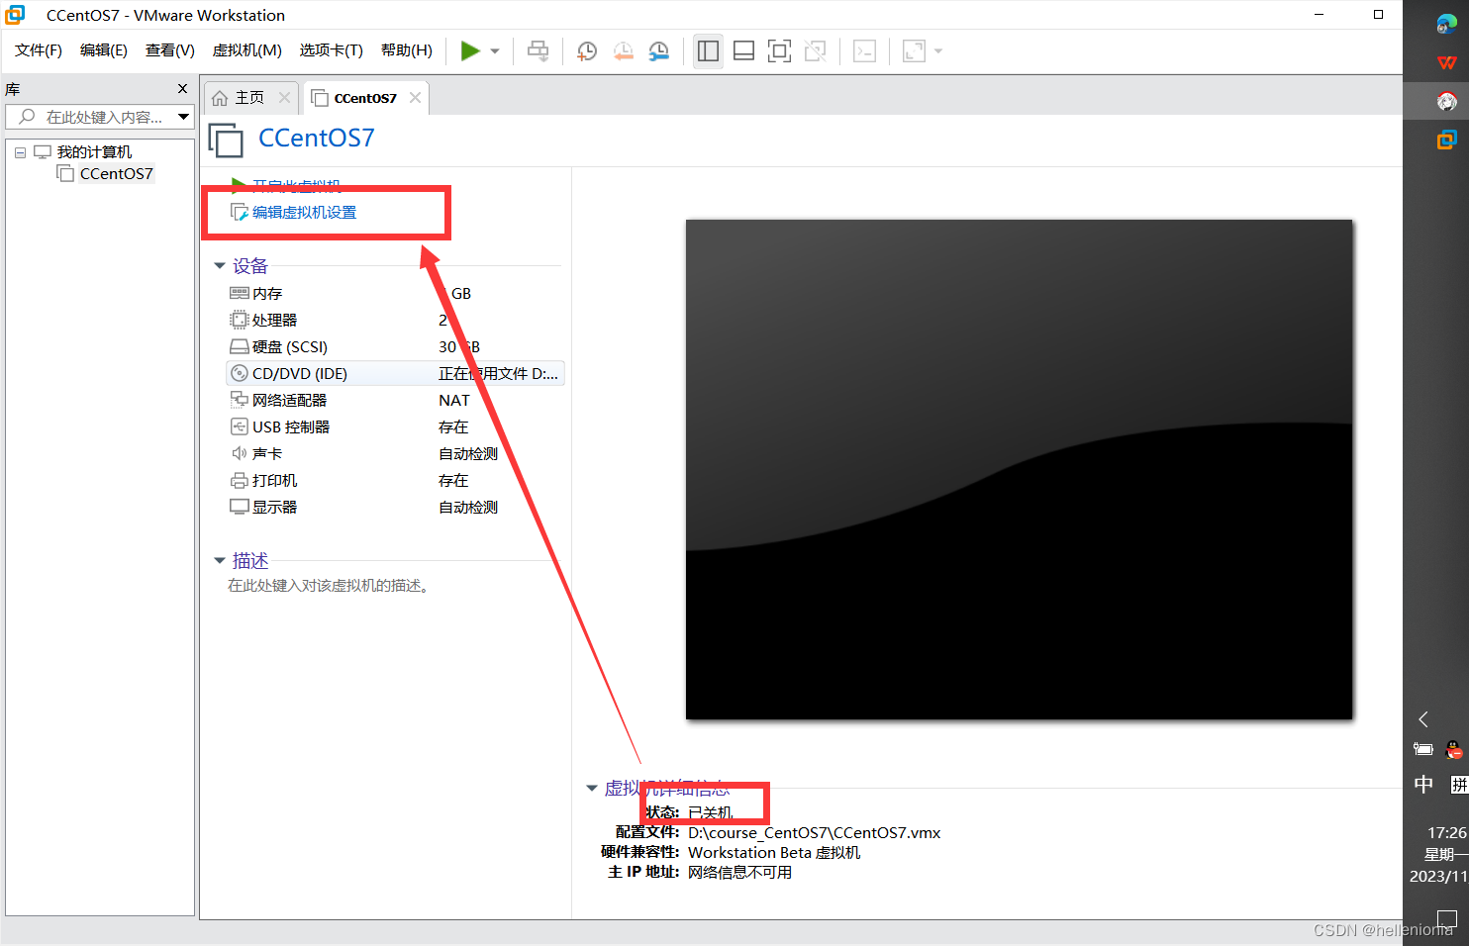Screen dimensions: 1469x946
Task: Click the 打印机 printer device icon
Action: (239, 480)
